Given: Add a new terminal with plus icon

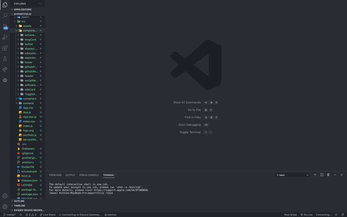Looking at the screenshot, I should (x=315, y=175).
